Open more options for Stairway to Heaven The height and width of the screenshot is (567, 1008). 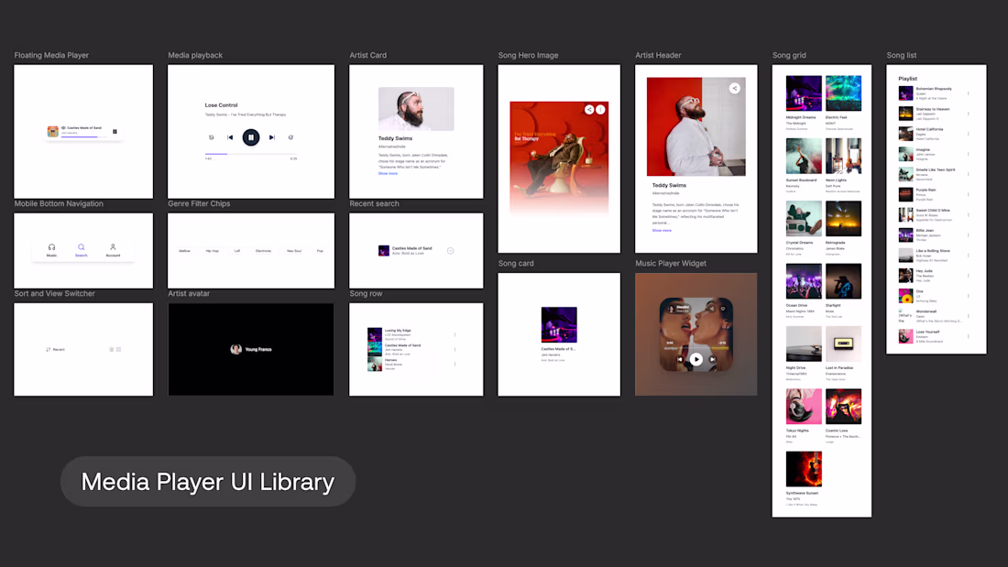[x=969, y=114]
